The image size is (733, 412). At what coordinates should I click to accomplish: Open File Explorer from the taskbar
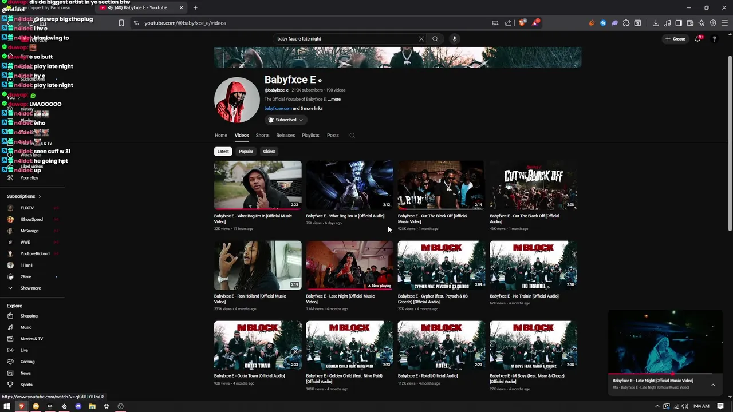tap(92, 406)
